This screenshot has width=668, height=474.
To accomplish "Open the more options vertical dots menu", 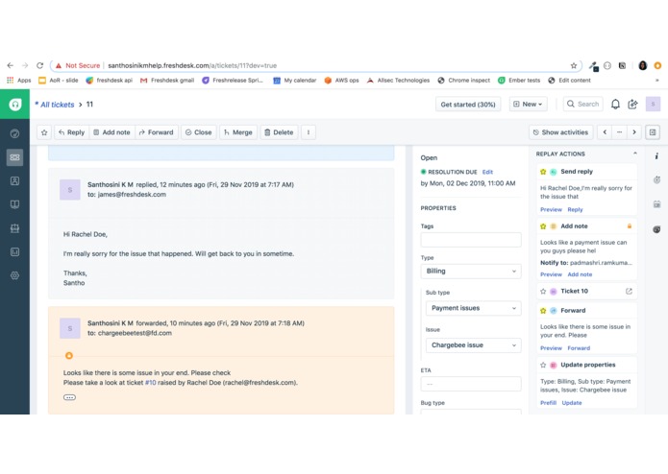I will tap(309, 132).
